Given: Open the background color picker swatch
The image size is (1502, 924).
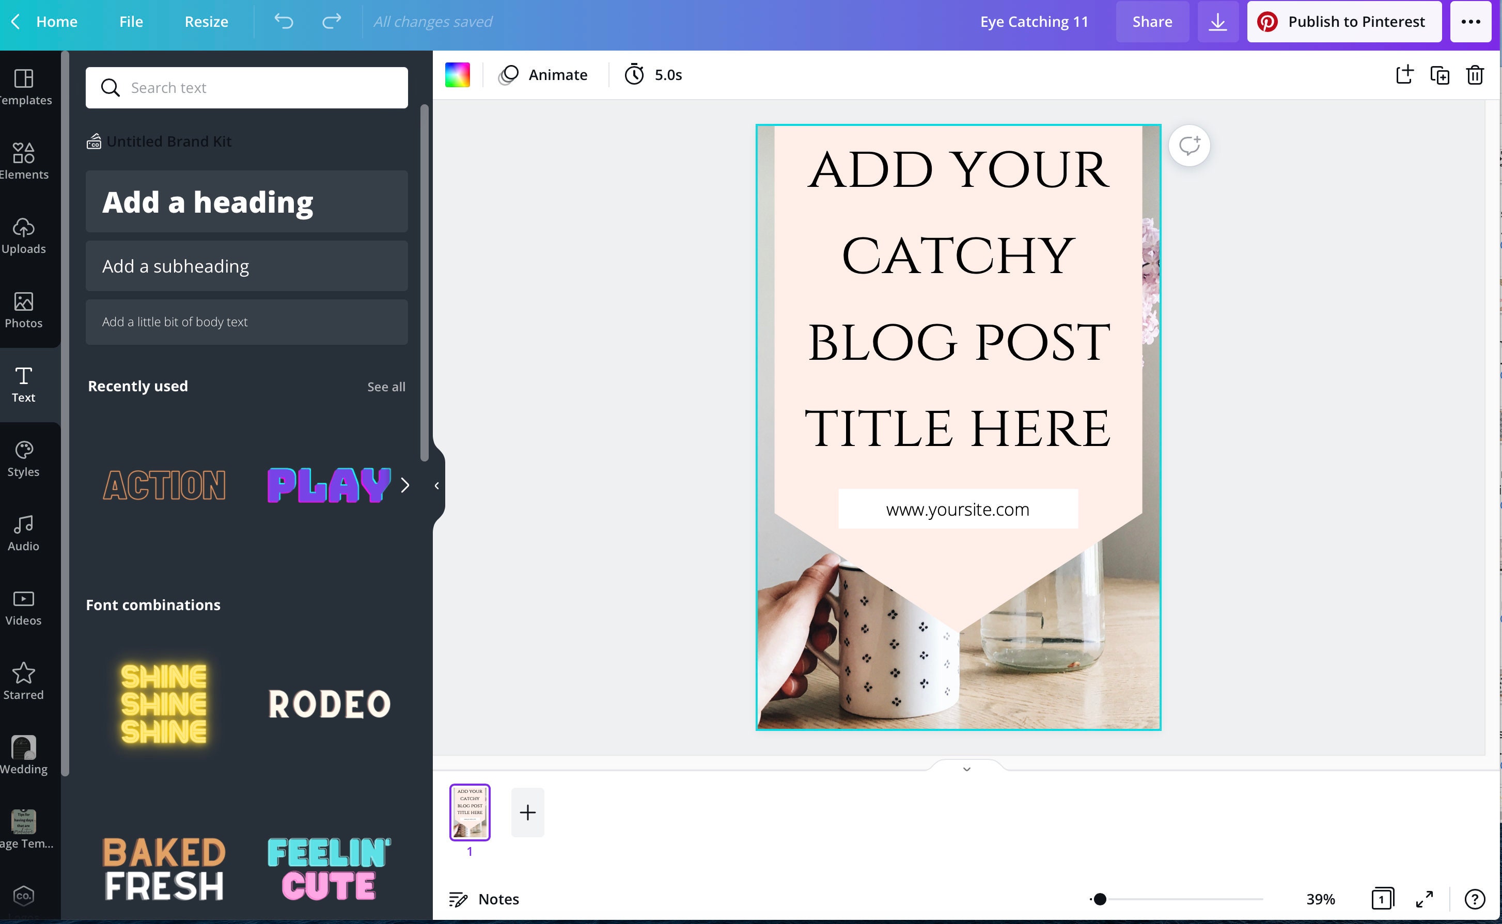Looking at the screenshot, I should (x=457, y=74).
